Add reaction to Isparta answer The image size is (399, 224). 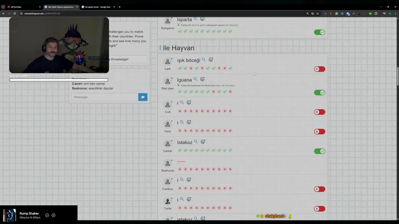[x=202, y=19]
